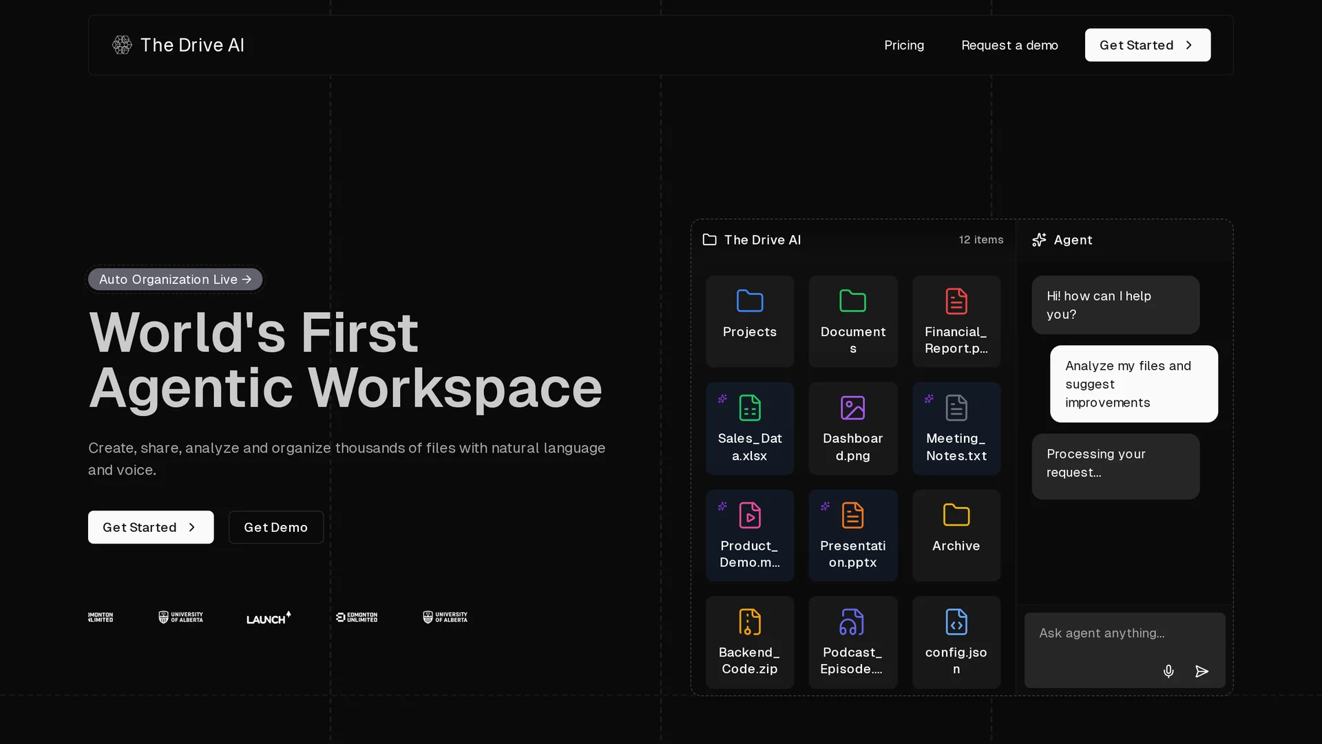Image resolution: width=1322 pixels, height=744 pixels.
Task: Select the Sales_Data.xlsx spreadsheet icon
Action: [x=749, y=408]
